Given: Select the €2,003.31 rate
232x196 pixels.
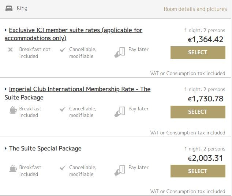Looking at the screenshot, I should coord(198,171).
